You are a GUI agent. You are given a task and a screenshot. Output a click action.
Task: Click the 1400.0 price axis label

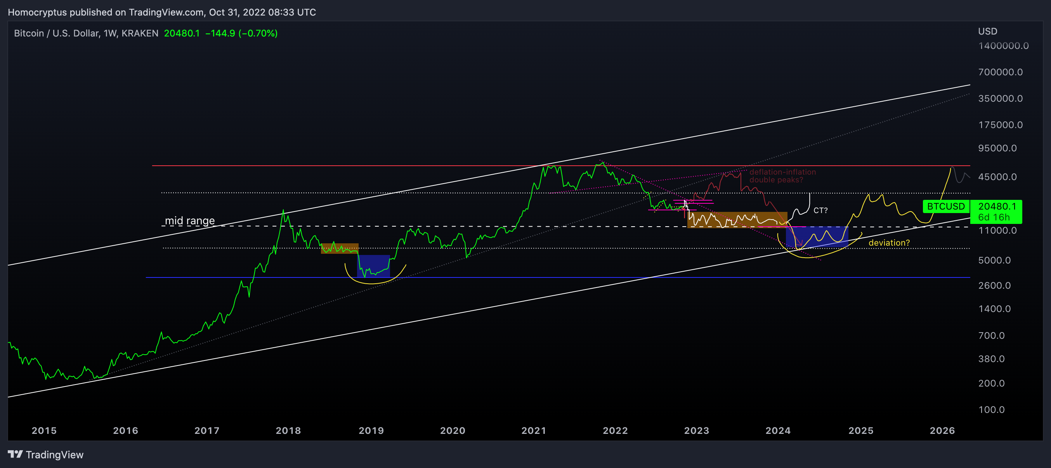[994, 309]
